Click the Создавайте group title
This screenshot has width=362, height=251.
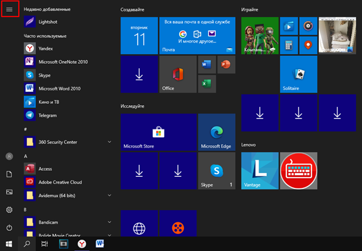click(x=132, y=10)
